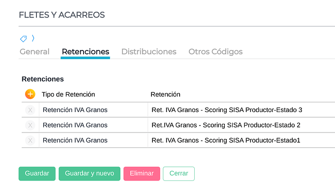Close the form with the Cerrar button
Viewport: 335px width, 194px height.
click(x=179, y=173)
